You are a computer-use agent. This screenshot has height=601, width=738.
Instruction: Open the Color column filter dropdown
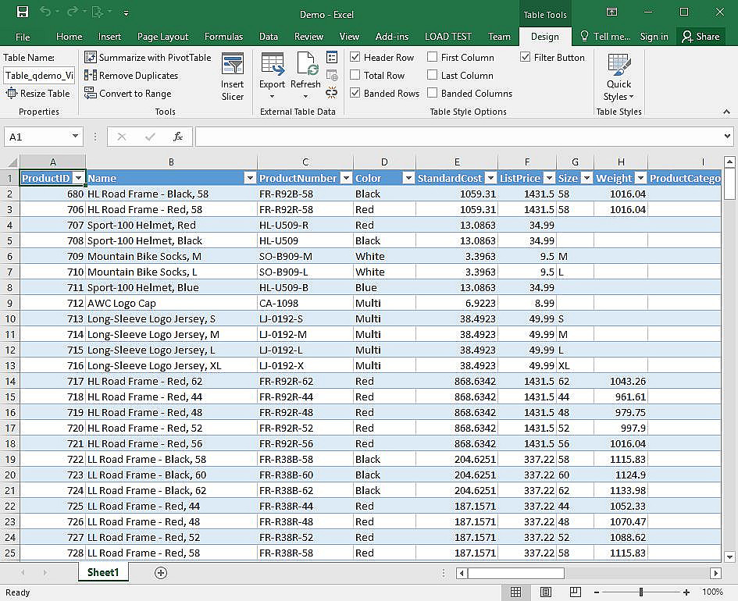pyautogui.click(x=408, y=178)
